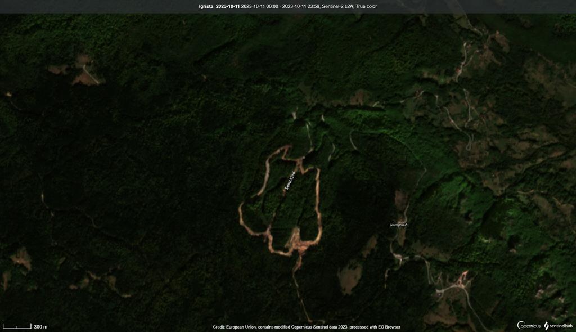576x332 pixels.
Task: Click the map scale bar graphic
Action: point(17,326)
